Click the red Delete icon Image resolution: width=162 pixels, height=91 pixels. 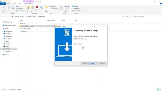[x=37, y=7]
